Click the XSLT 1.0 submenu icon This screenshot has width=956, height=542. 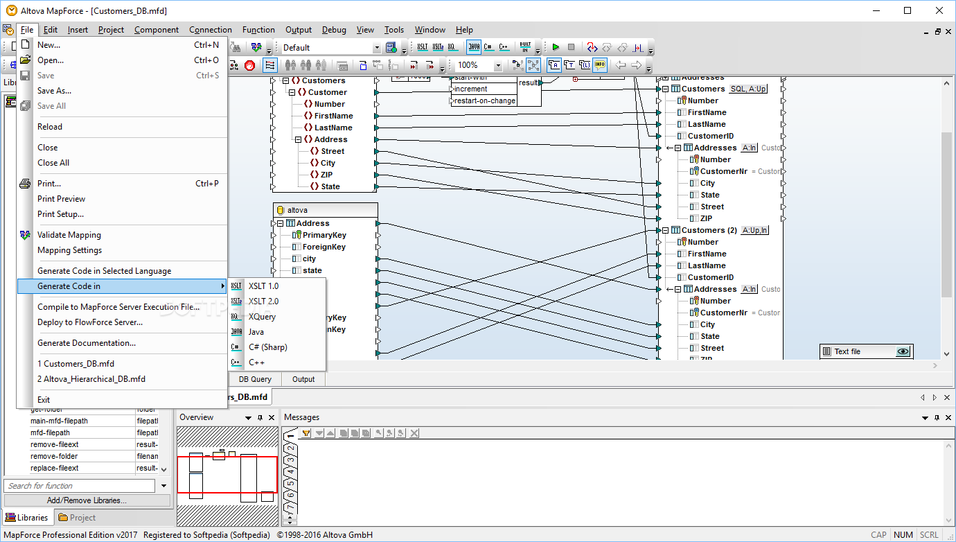(x=236, y=286)
